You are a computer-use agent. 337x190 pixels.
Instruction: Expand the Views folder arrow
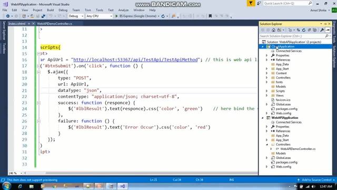click(267, 96)
